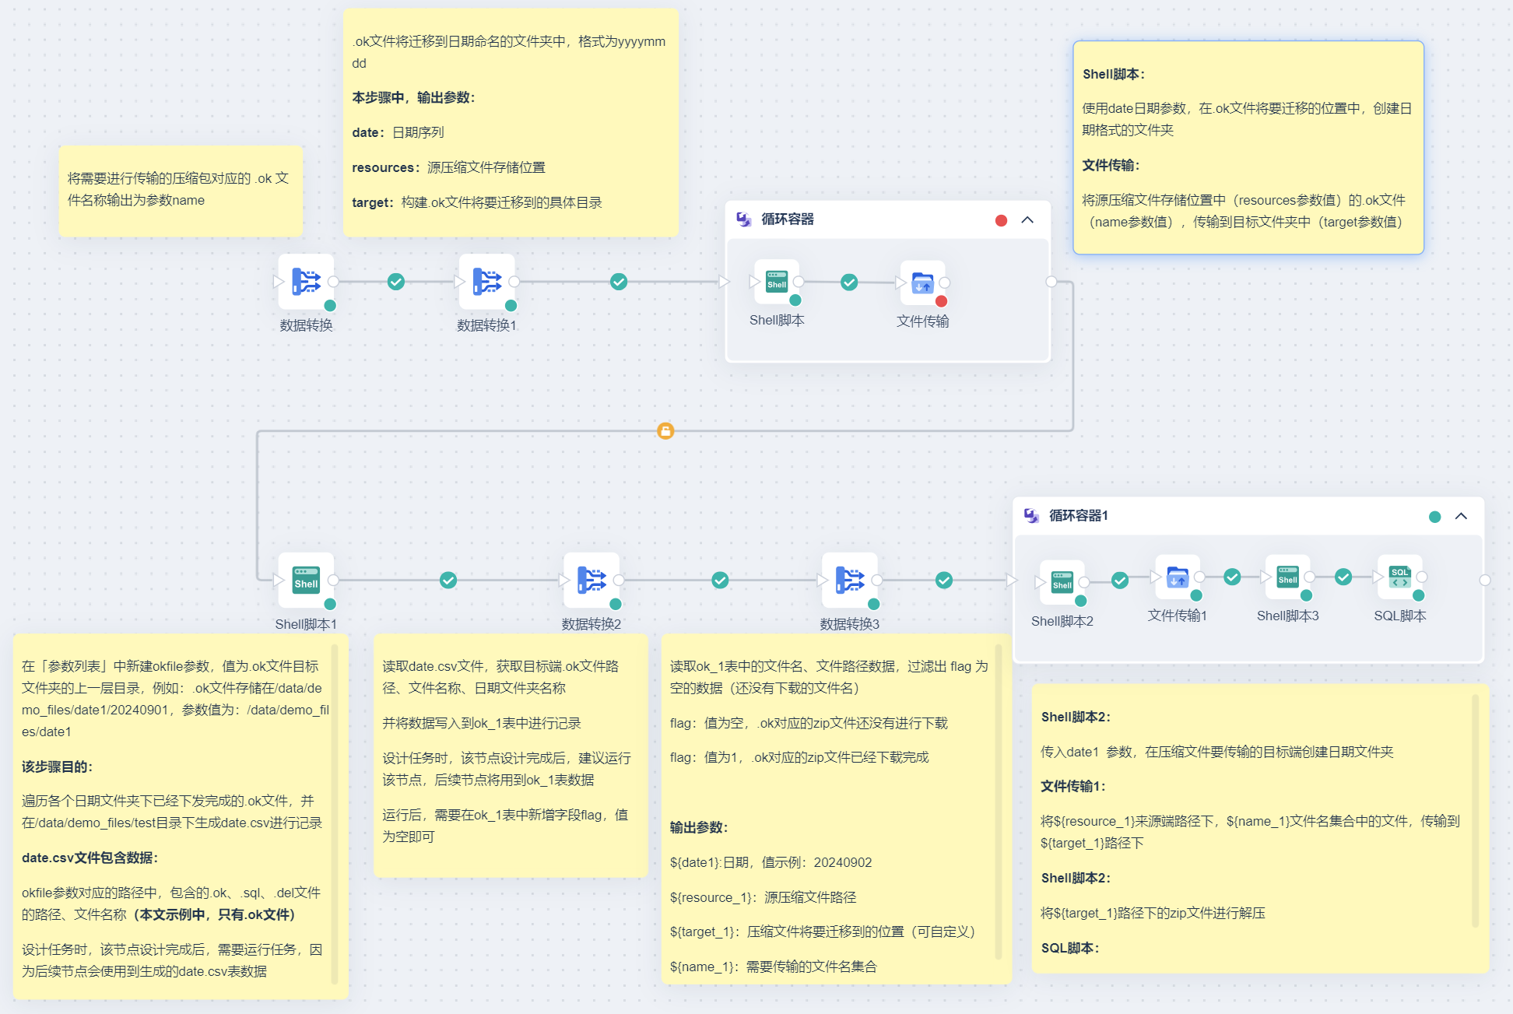The image size is (1513, 1014).
Task: Click the Shell脚本3 node icon
Action: 1287,577
